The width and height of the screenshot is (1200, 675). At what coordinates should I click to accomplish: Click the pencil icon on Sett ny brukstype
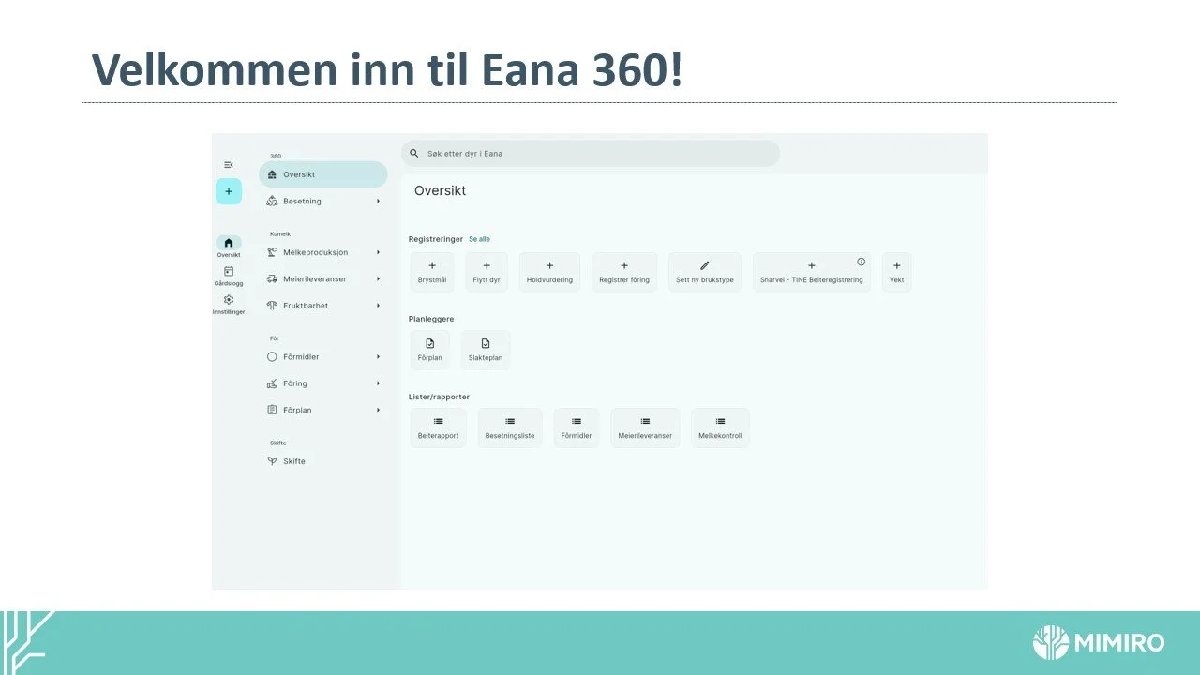(x=705, y=266)
